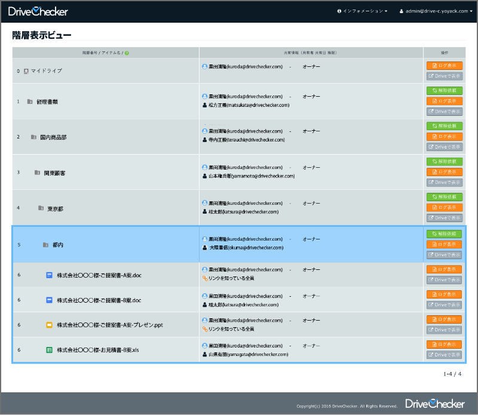Click owner avatar icon in マイドライブ row
The image size is (478, 415).
[x=205, y=66]
